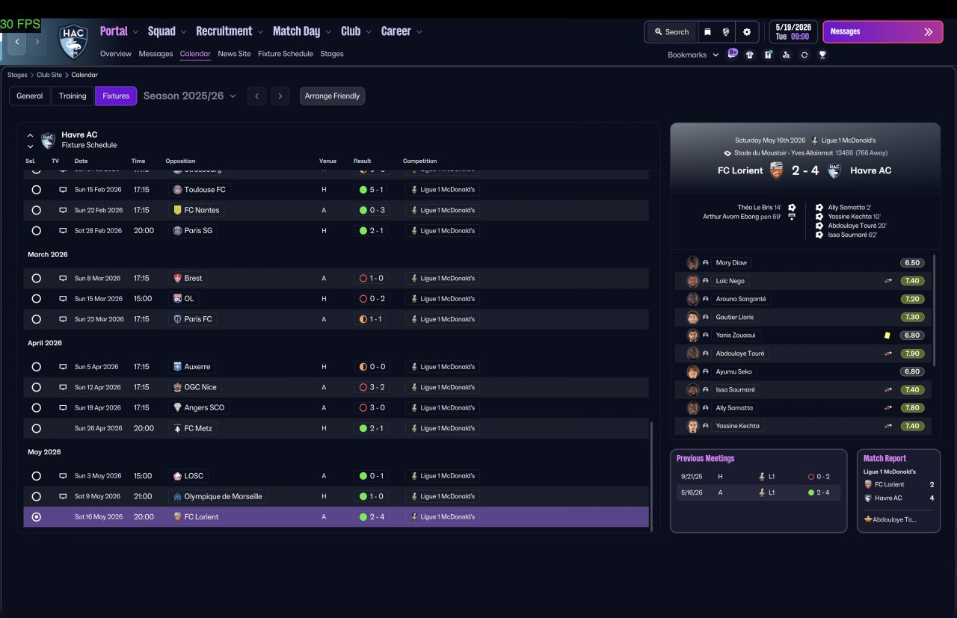Viewport: 957px width, 618px height.
Task: Collapse the Havre AC fixture schedule up chevron
Action: [x=30, y=135]
